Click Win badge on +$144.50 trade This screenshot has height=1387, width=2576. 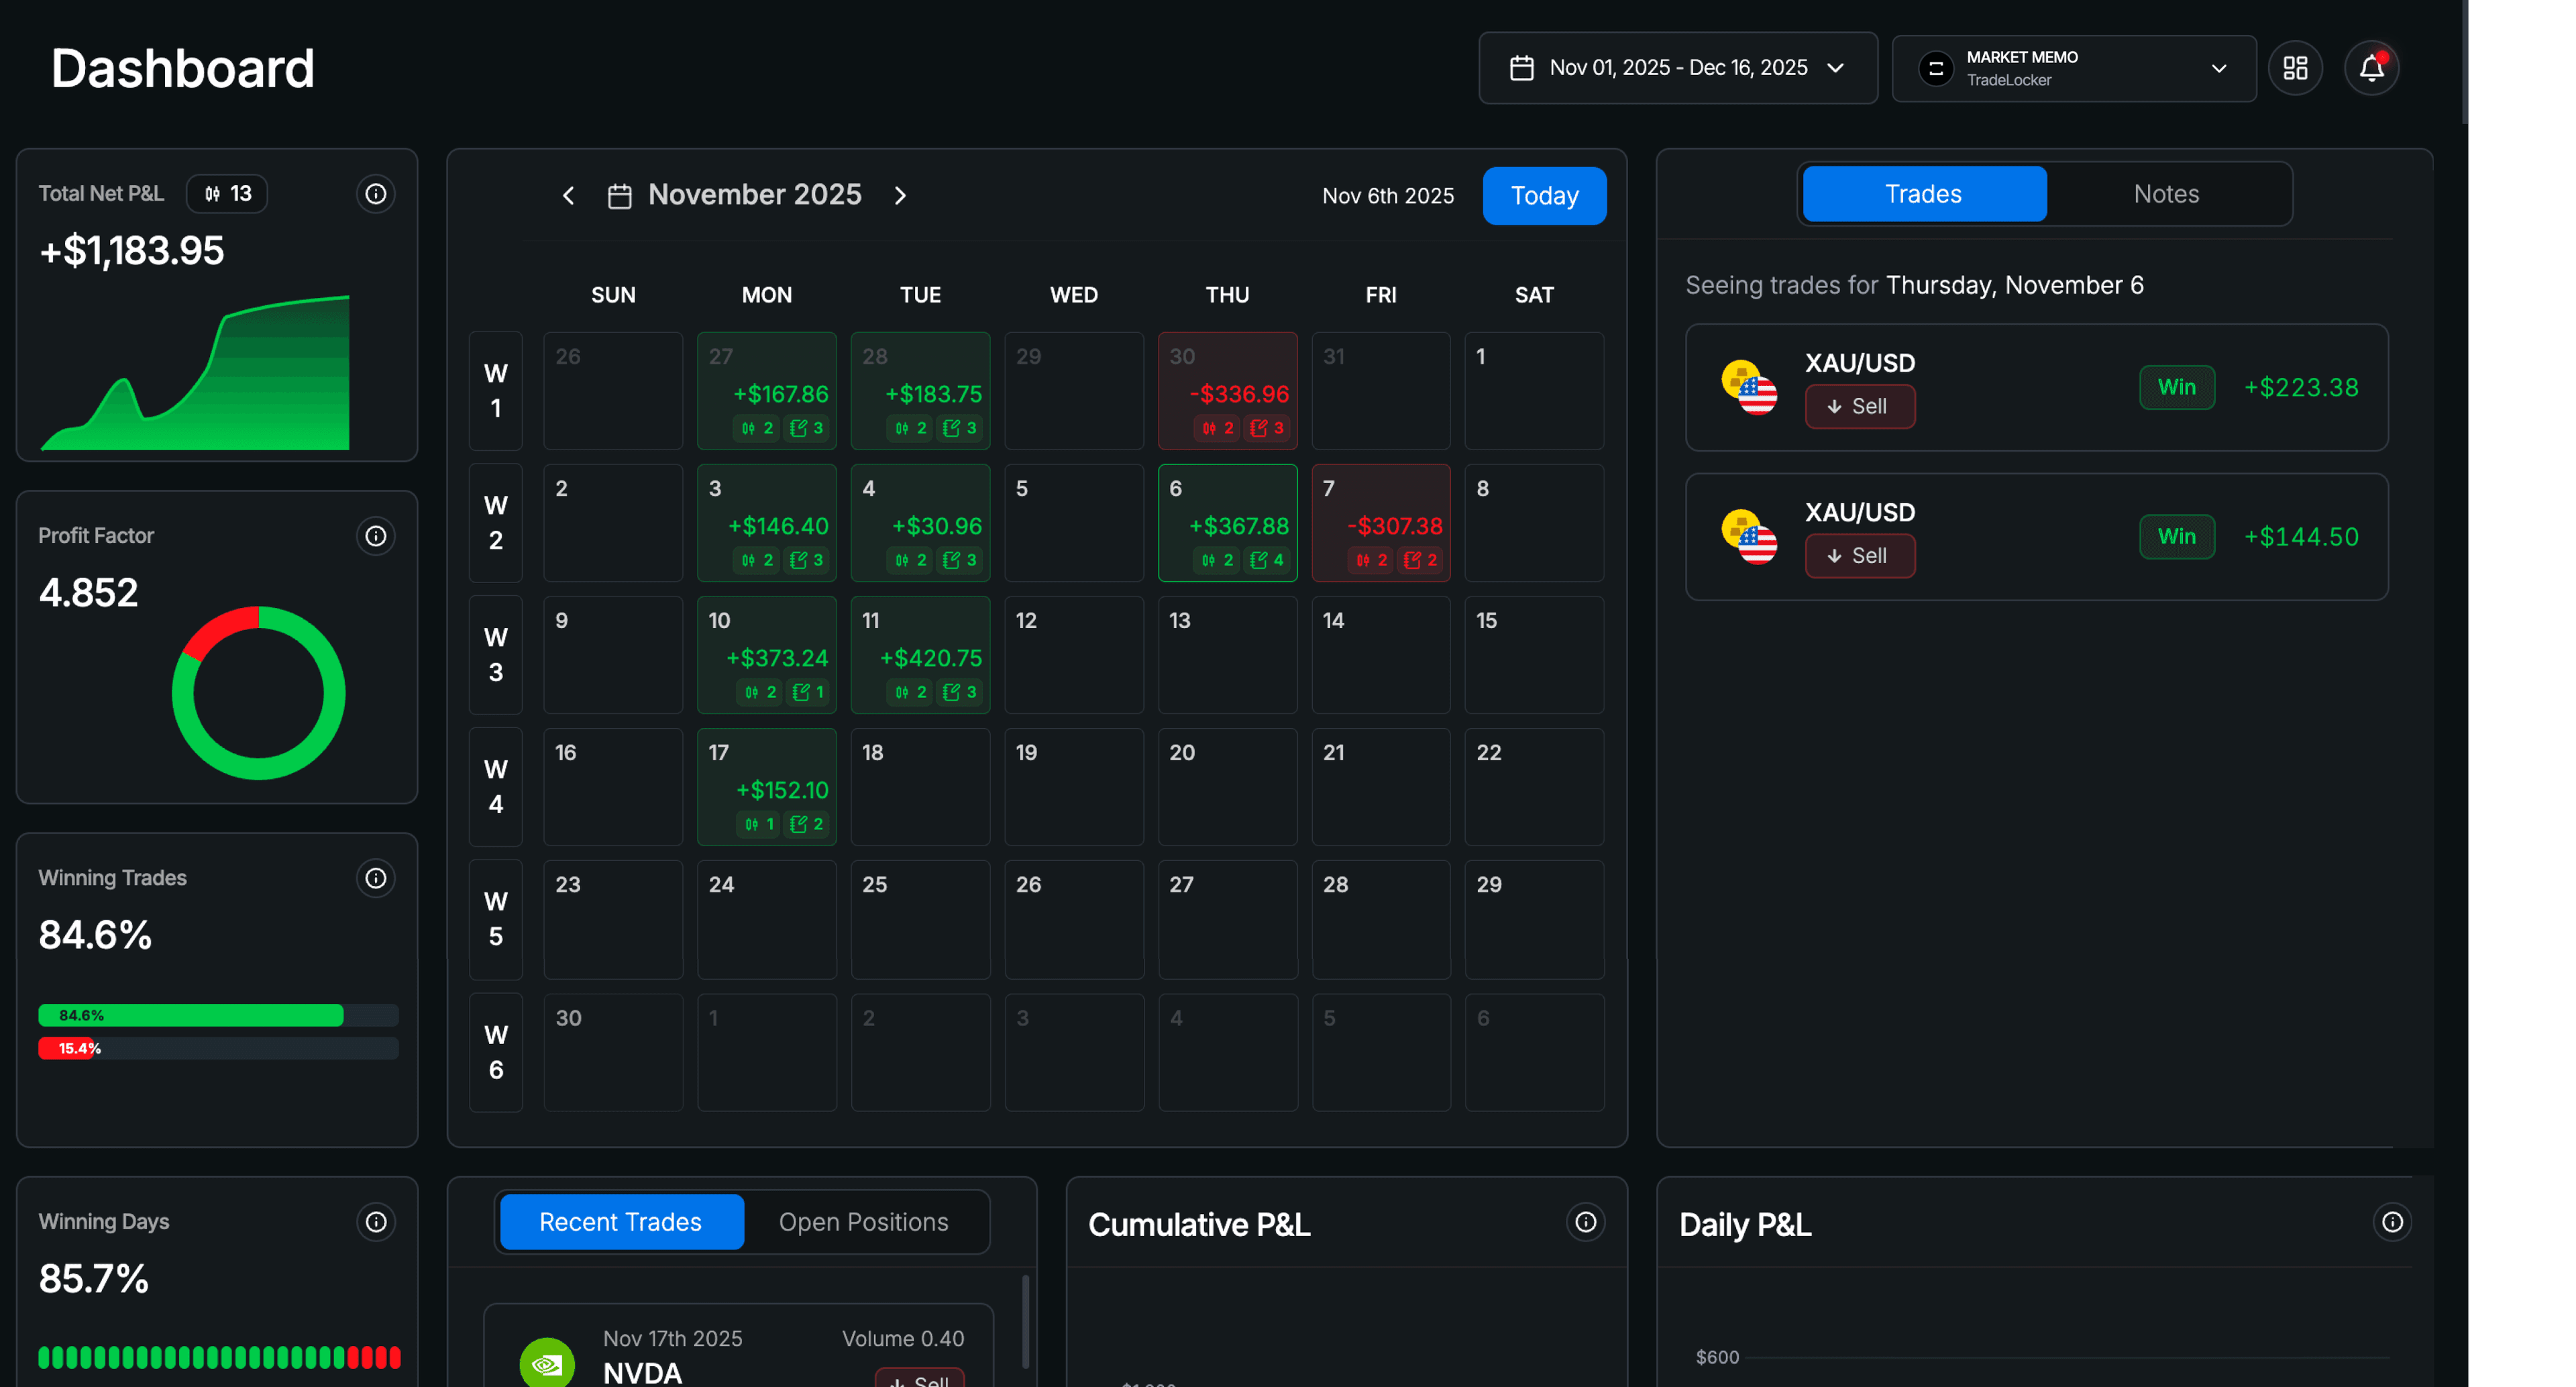2176,537
